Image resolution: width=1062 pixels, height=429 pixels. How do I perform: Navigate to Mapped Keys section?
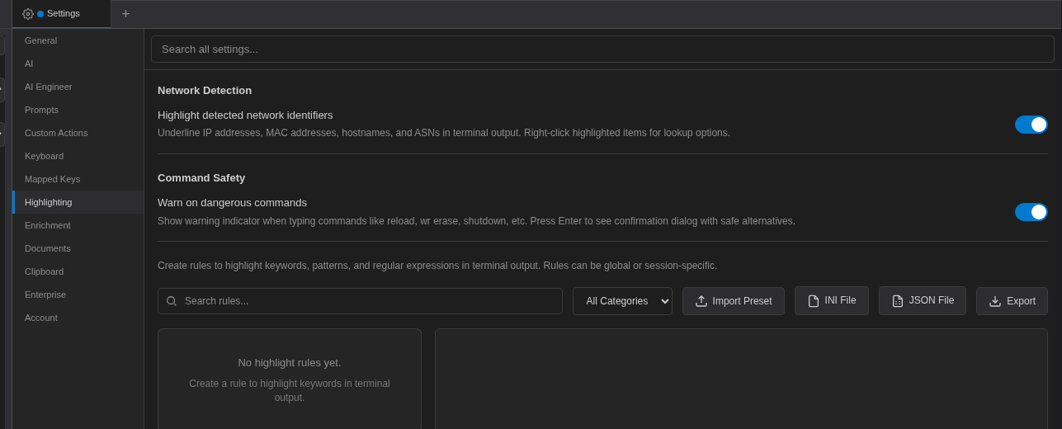point(78,179)
